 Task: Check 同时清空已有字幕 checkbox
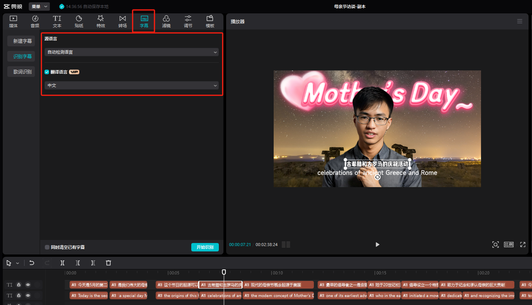(47, 247)
